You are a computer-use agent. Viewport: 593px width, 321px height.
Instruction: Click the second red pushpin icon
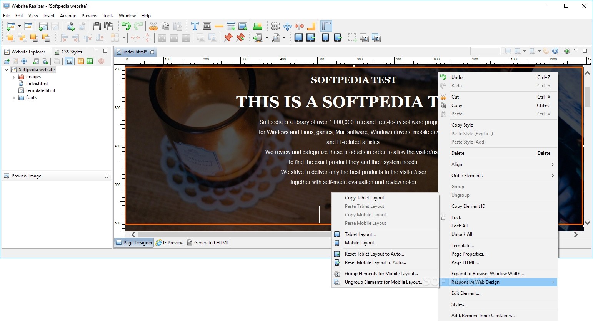tap(240, 38)
